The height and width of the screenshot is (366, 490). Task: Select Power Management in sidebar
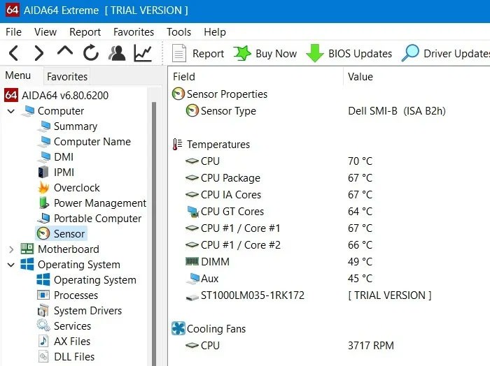[99, 203]
